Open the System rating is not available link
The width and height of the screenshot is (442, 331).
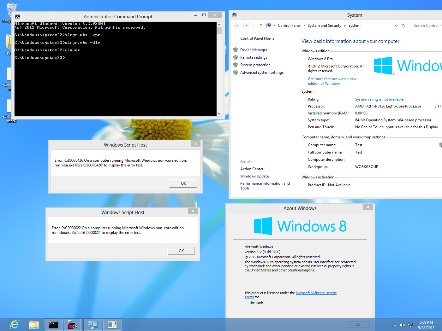(x=379, y=99)
